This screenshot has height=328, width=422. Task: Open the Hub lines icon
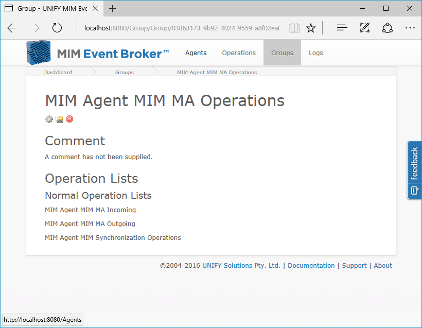342,28
